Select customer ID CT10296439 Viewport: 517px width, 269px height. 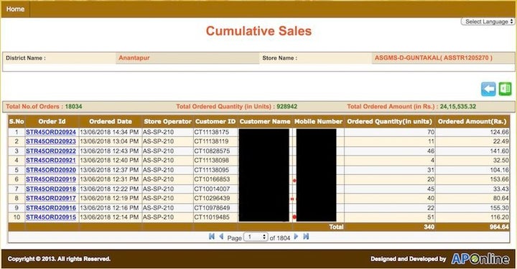[211, 198]
